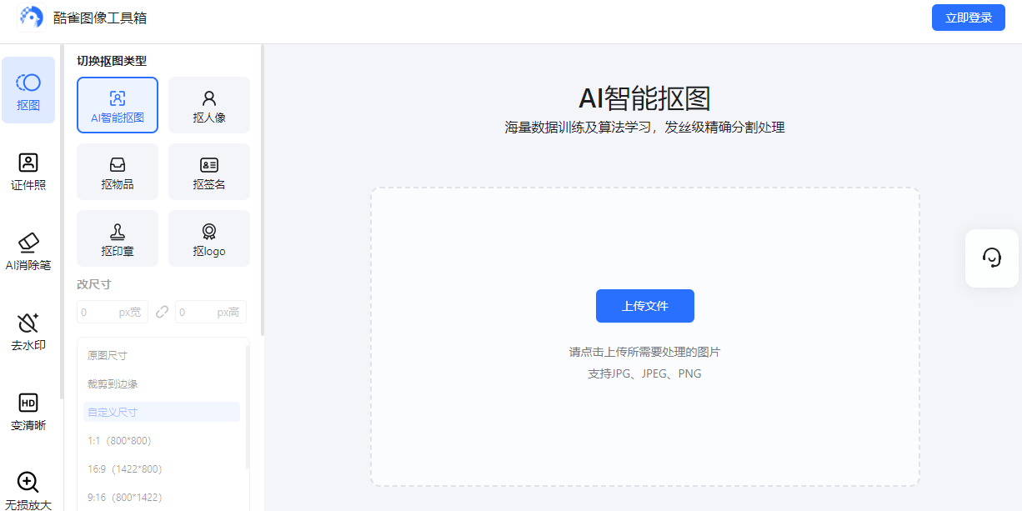Click the 酷雀图像工具箱 logo icon
The height and width of the screenshot is (511, 1022).
[32, 17]
